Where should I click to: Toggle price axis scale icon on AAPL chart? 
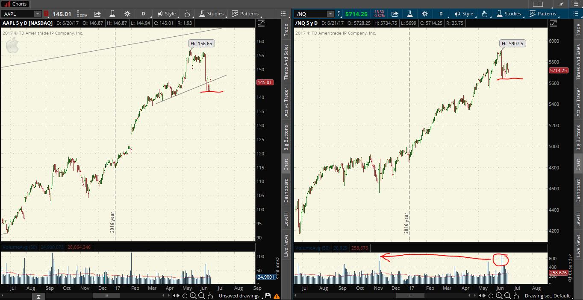tap(261, 23)
